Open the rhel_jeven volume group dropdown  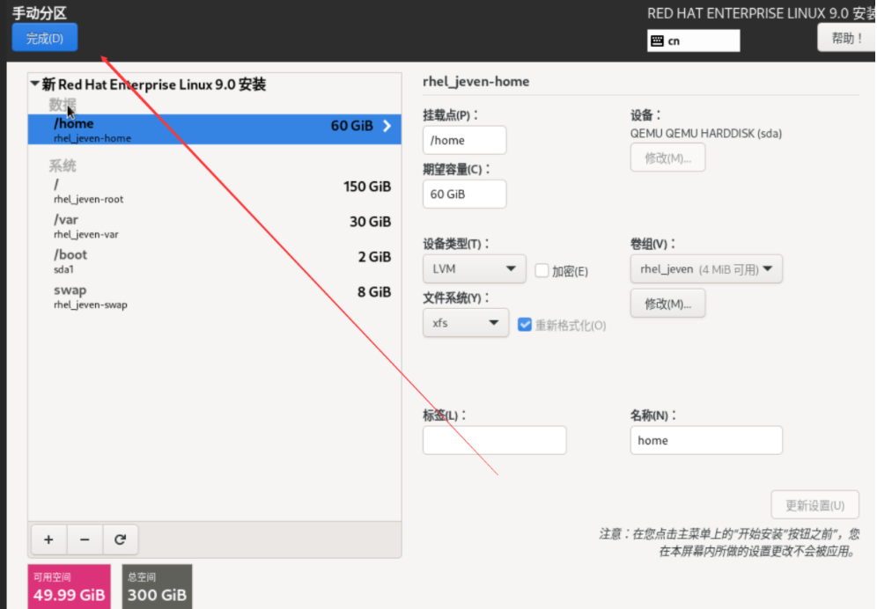(x=706, y=269)
